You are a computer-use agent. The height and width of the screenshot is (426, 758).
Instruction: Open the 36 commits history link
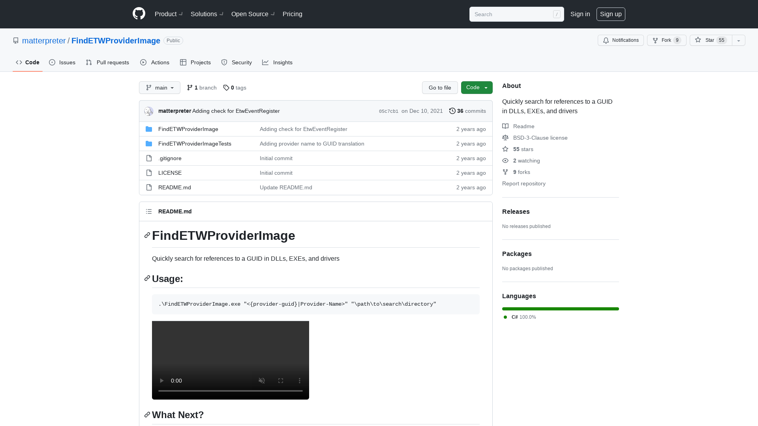pyautogui.click(x=467, y=111)
